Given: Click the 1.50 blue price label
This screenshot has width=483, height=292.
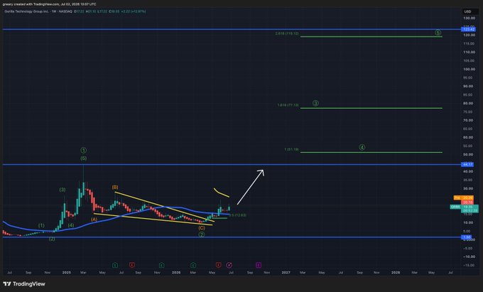Looking at the screenshot, I should (x=467, y=237).
